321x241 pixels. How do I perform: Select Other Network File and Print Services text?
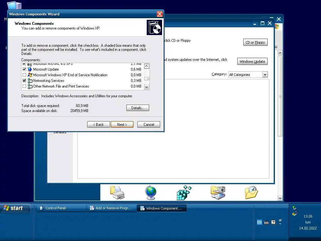coord(61,86)
